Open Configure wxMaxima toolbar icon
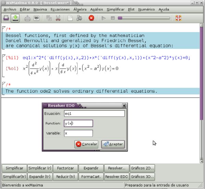The height and width of the screenshot is (189, 205). point(37,18)
